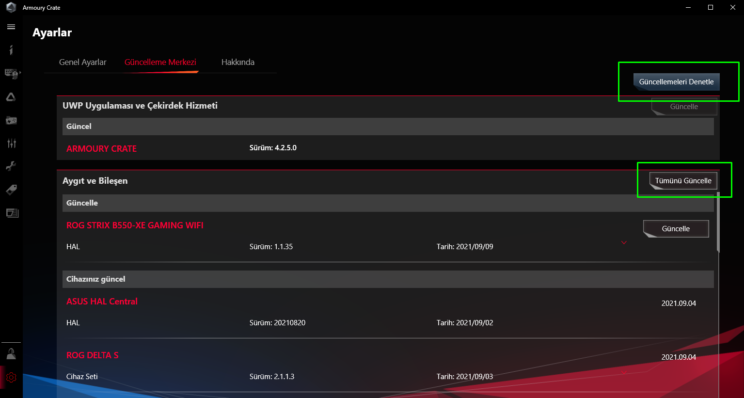This screenshot has height=398, width=744.
Task: Open the Game Library controller icon
Action: [11, 120]
